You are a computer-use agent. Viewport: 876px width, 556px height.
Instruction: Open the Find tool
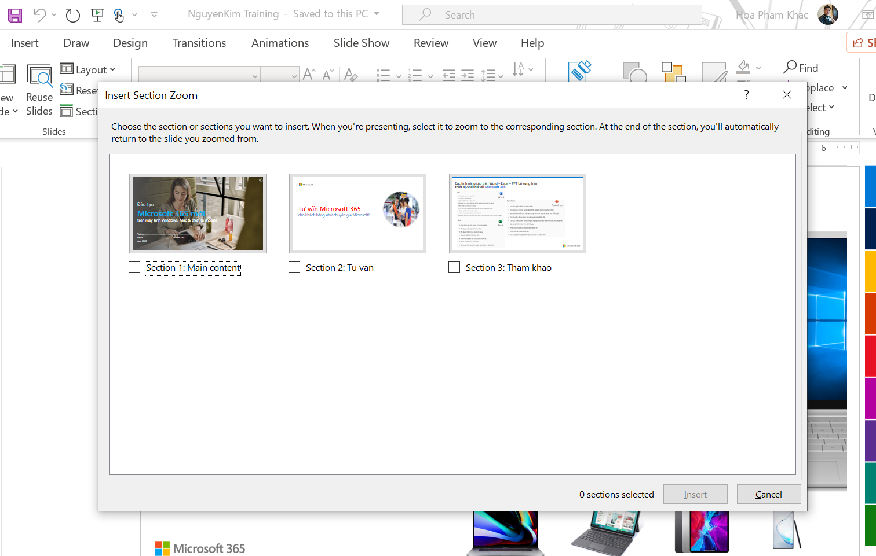point(800,68)
